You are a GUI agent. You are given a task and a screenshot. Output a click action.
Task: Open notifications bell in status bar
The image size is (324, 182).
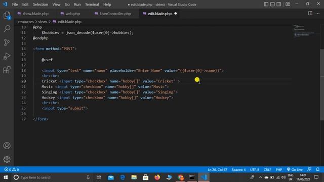coord(318,169)
